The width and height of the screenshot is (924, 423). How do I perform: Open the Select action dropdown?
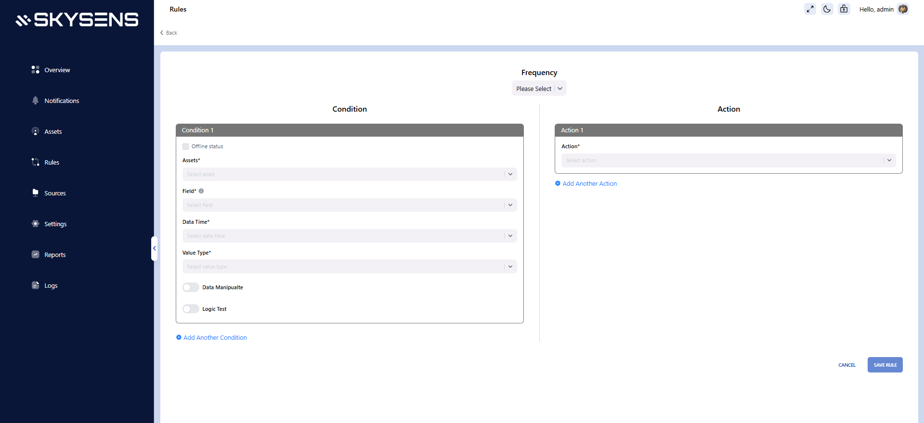[728, 160]
